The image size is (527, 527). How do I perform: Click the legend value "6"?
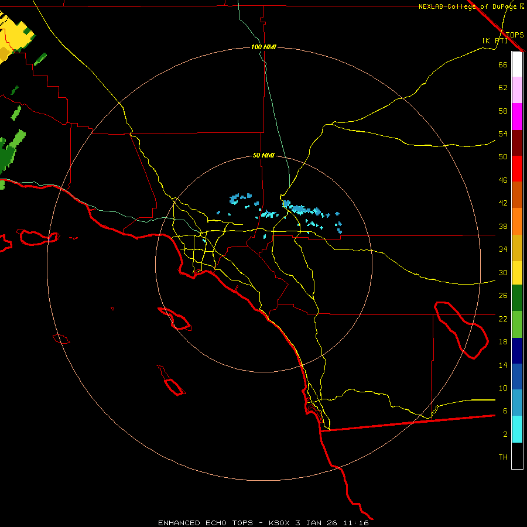point(505,411)
